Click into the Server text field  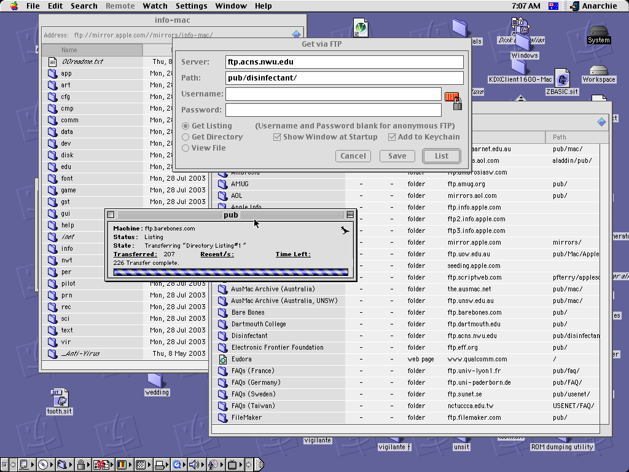[344, 62]
